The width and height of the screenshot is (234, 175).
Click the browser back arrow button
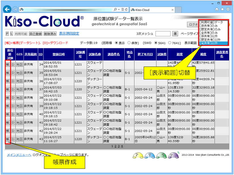6,9
